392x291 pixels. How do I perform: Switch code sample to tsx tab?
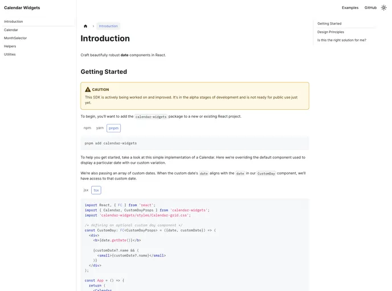click(96, 190)
